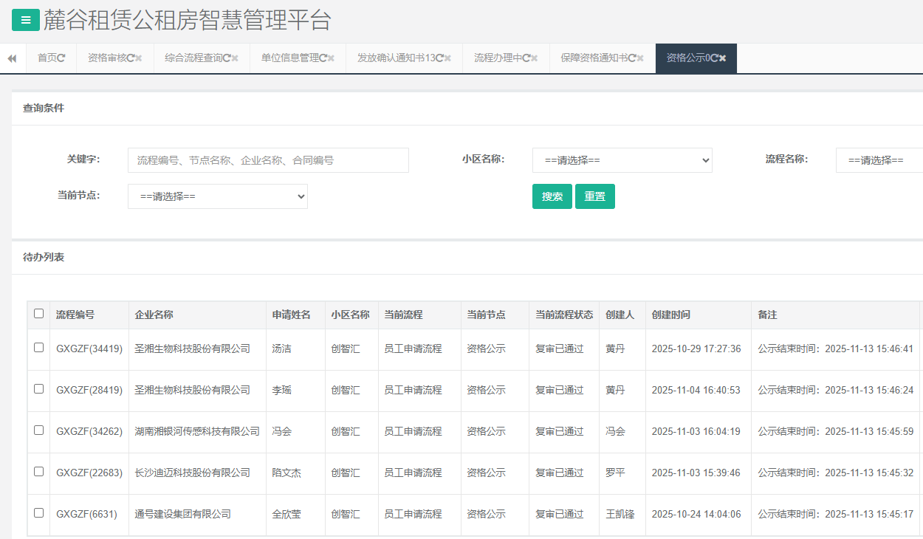
Task: Close the 综合流程查询 tab
Action: click(x=235, y=58)
